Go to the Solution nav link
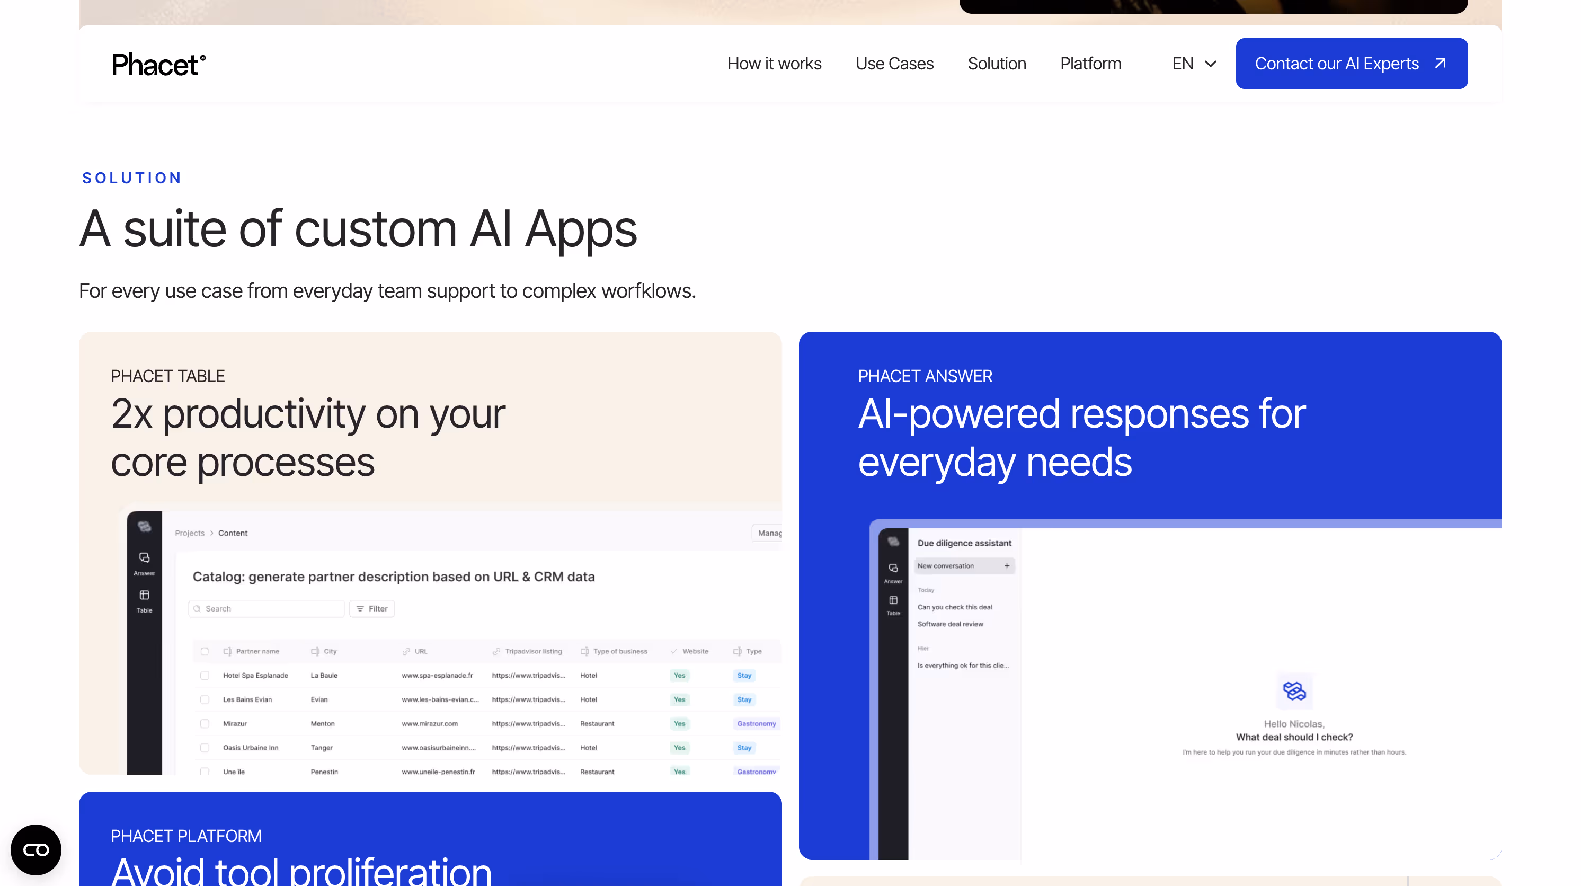This screenshot has width=1581, height=886. tap(997, 63)
